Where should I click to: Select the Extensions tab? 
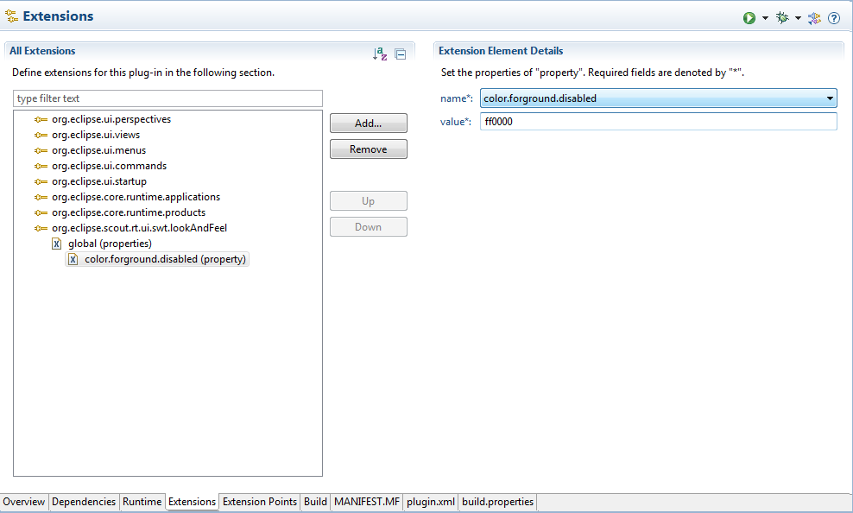tap(192, 502)
